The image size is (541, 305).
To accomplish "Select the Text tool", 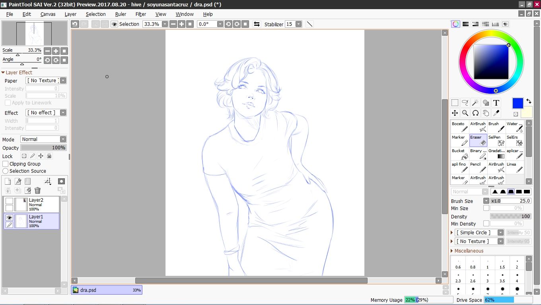I will (x=496, y=103).
